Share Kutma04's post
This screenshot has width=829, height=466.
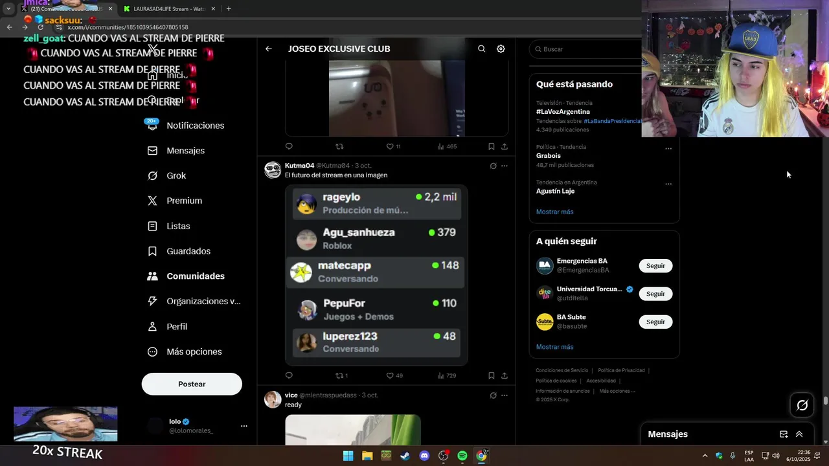click(505, 375)
